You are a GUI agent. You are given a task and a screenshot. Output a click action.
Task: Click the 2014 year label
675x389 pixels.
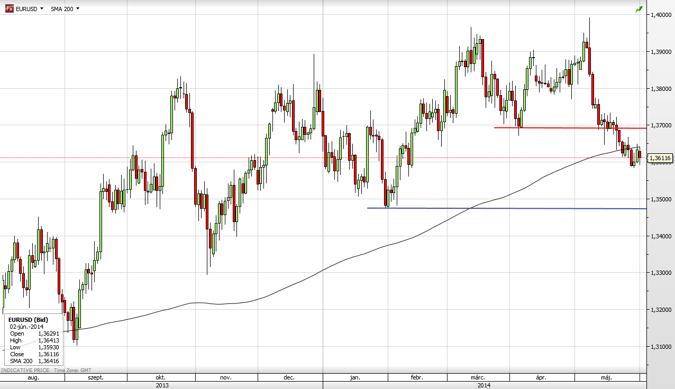484,385
